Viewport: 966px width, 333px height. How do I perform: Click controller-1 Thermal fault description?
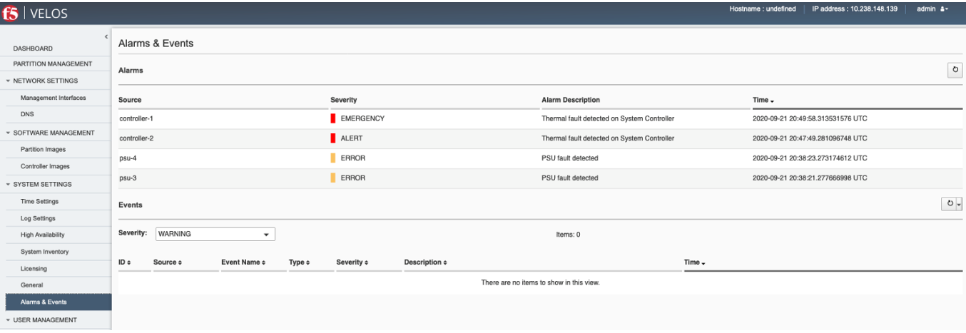click(608, 118)
